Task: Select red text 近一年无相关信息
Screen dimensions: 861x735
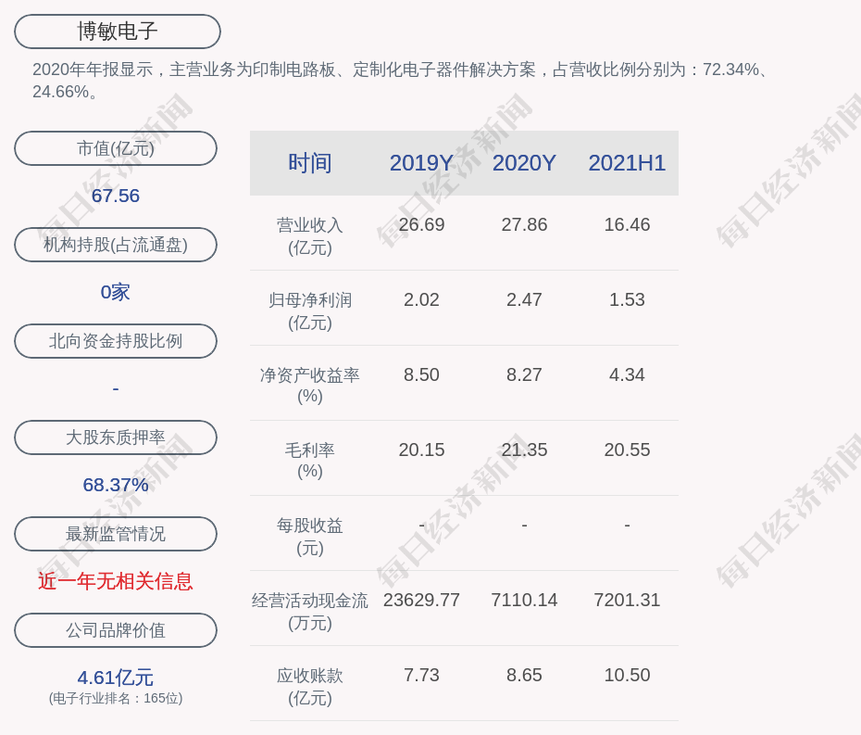Action: pos(116,581)
